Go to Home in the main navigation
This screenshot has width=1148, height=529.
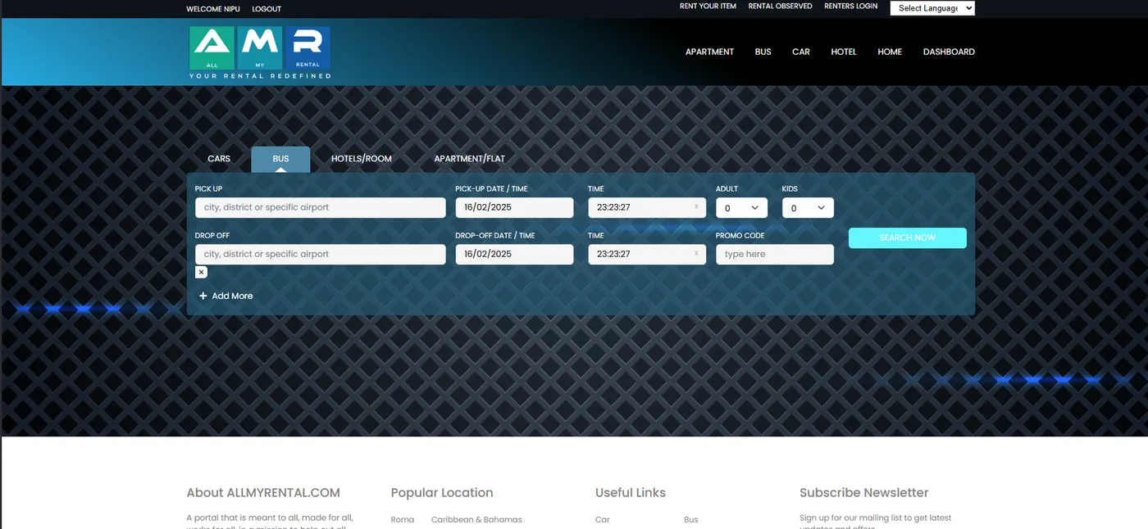pyautogui.click(x=890, y=52)
